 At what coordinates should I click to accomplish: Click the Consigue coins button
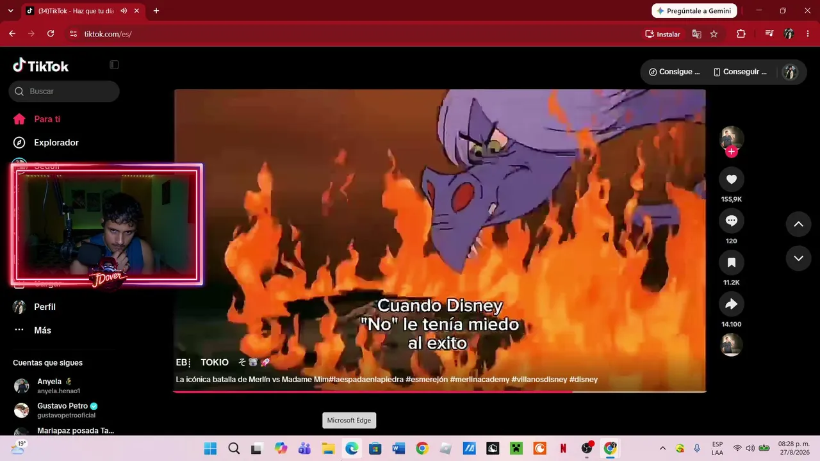pyautogui.click(x=675, y=72)
